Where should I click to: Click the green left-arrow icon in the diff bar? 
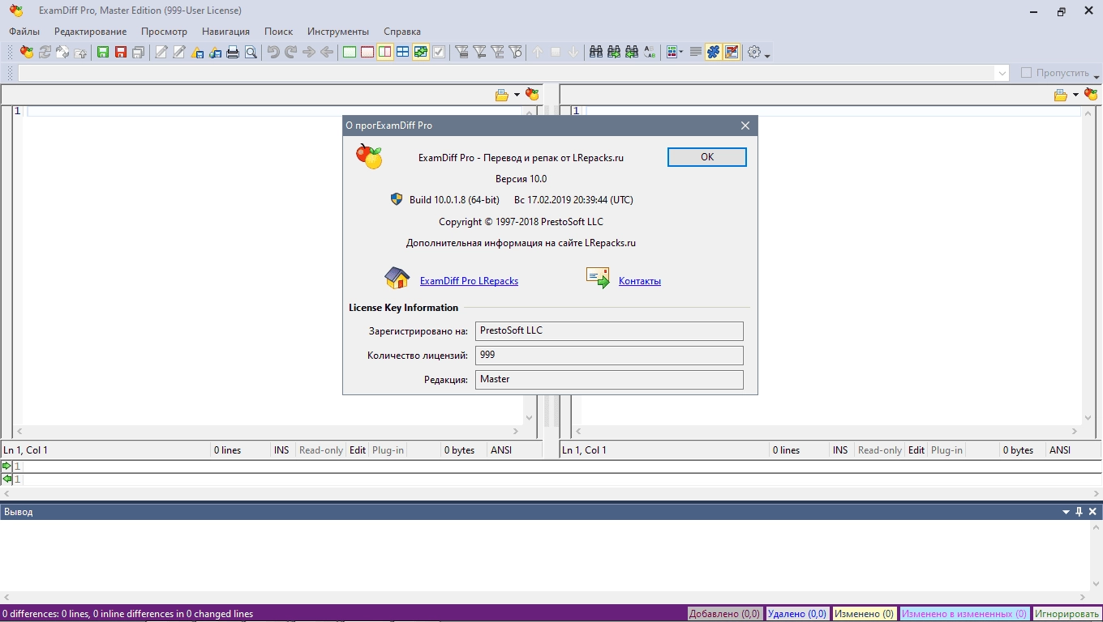coord(6,479)
